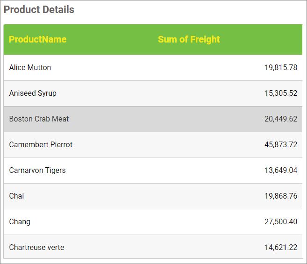Click the highlighted freight value 20,449.62
This screenshot has width=307, height=264.
point(280,119)
